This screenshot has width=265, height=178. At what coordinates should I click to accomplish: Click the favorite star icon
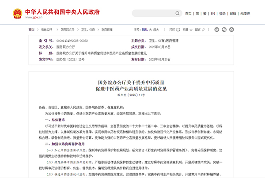point(192,30)
